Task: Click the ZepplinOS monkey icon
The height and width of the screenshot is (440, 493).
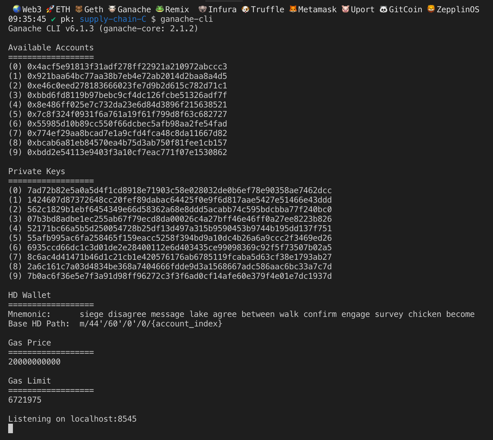Action: [431, 9]
